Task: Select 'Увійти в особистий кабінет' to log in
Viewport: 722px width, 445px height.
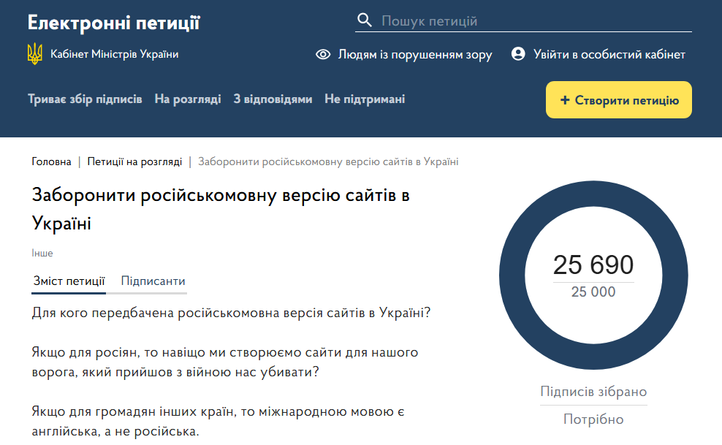Action: click(609, 55)
